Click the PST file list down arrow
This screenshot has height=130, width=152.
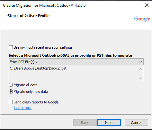tap(140, 78)
